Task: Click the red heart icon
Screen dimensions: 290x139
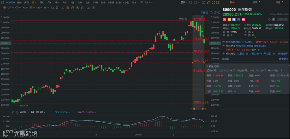Action: click(243, 19)
